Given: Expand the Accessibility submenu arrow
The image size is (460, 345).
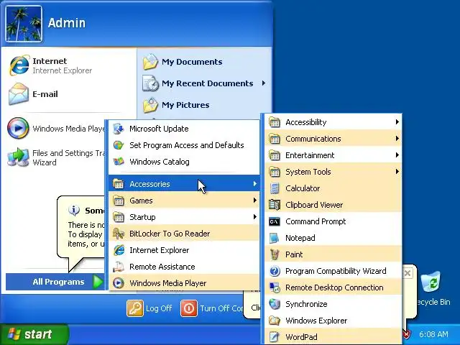Looking at the screenshot, I should coord(397,121).
